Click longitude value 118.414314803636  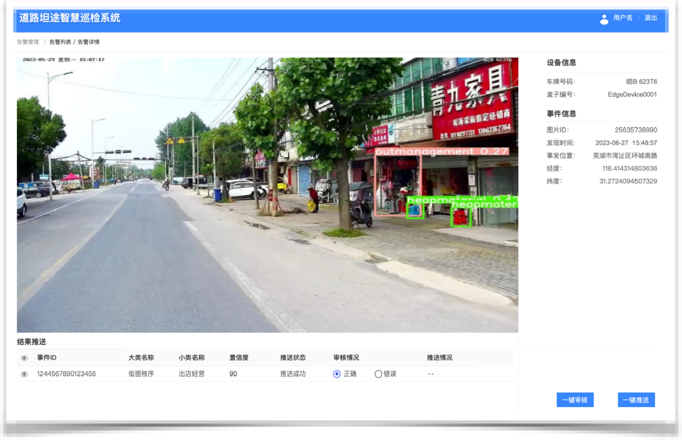click(x=630, y=169)
